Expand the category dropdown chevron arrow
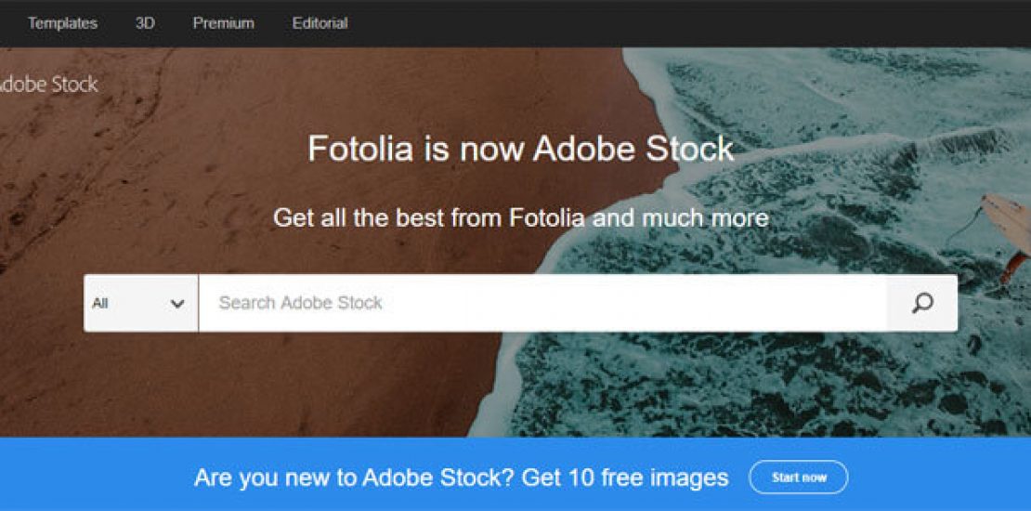Screen dimensions: 1031x511 pos(177,304)
